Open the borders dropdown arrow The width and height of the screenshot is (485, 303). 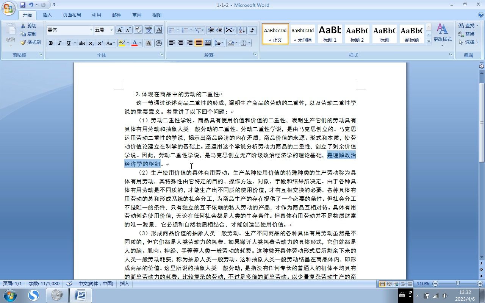pyautogui.click(x=249, y=43)
